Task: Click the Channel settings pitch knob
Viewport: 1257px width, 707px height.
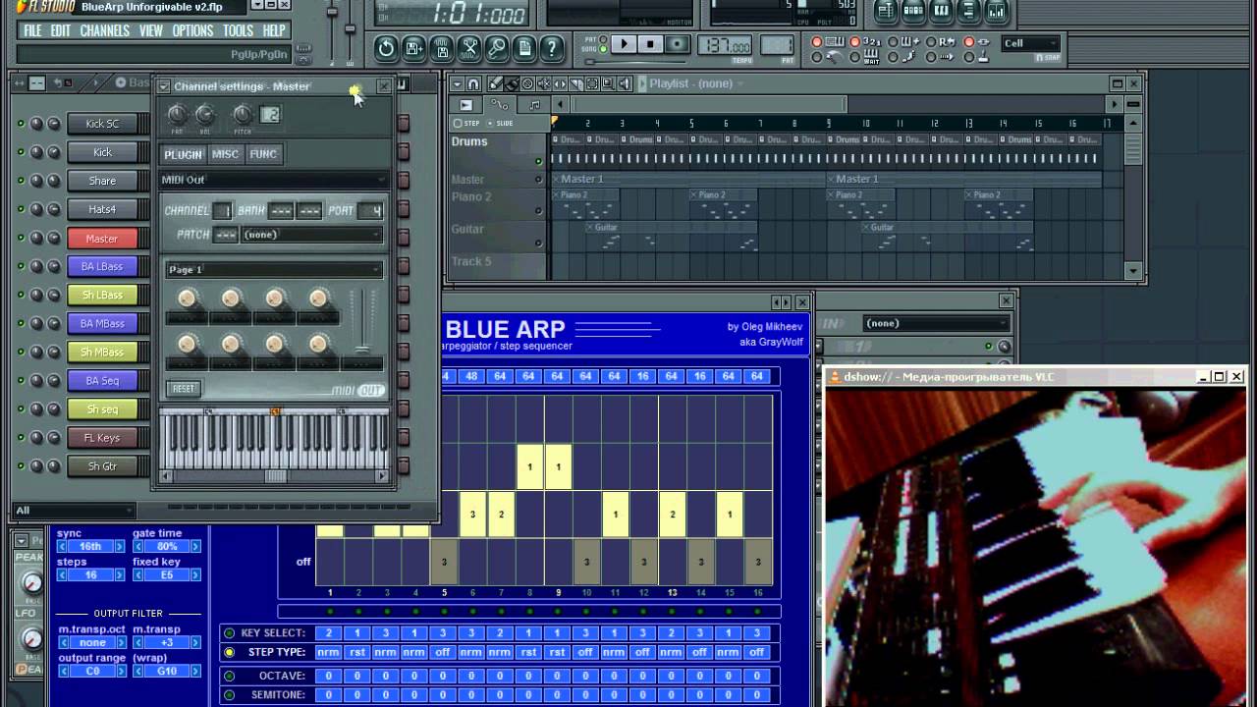Action: [242, 115]
